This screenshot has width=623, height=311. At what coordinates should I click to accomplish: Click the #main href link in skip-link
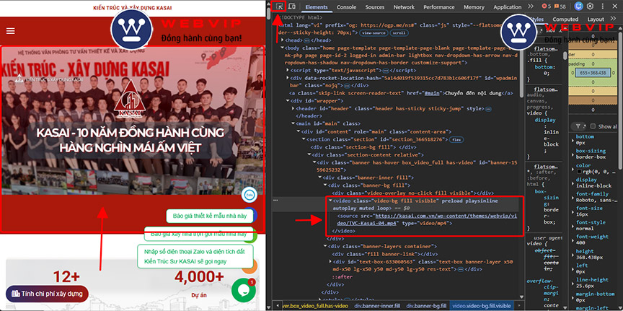[x=431, y=93]
